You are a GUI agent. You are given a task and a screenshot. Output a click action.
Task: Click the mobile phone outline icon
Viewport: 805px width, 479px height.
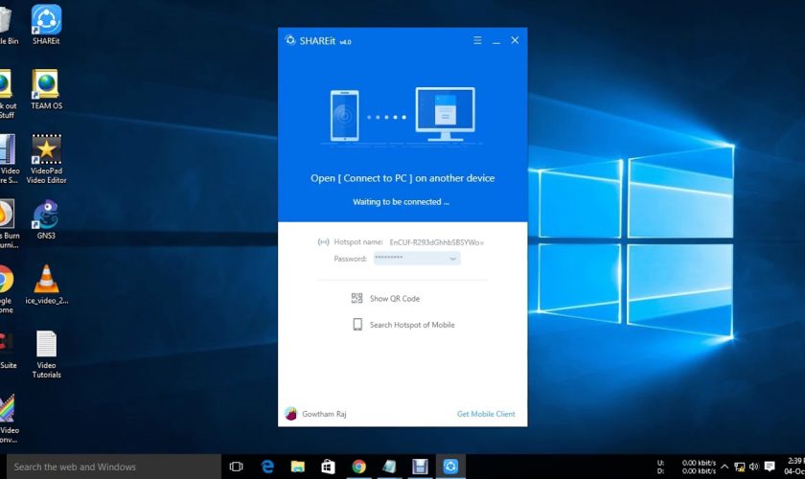point(357,325)
